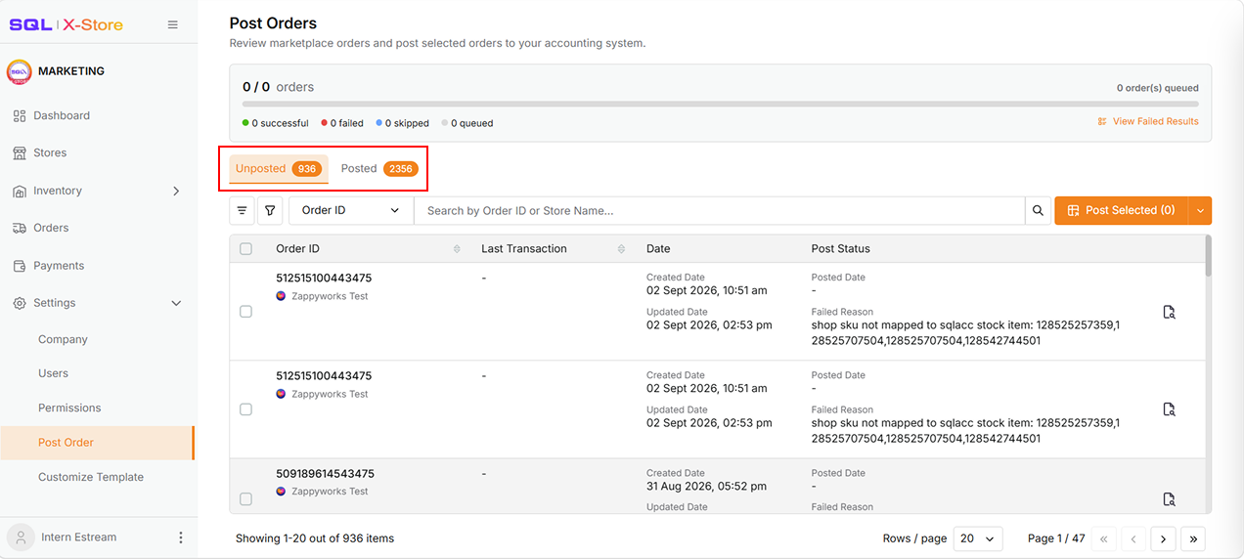Click the Post Status column header

click(x=840, y=249)
